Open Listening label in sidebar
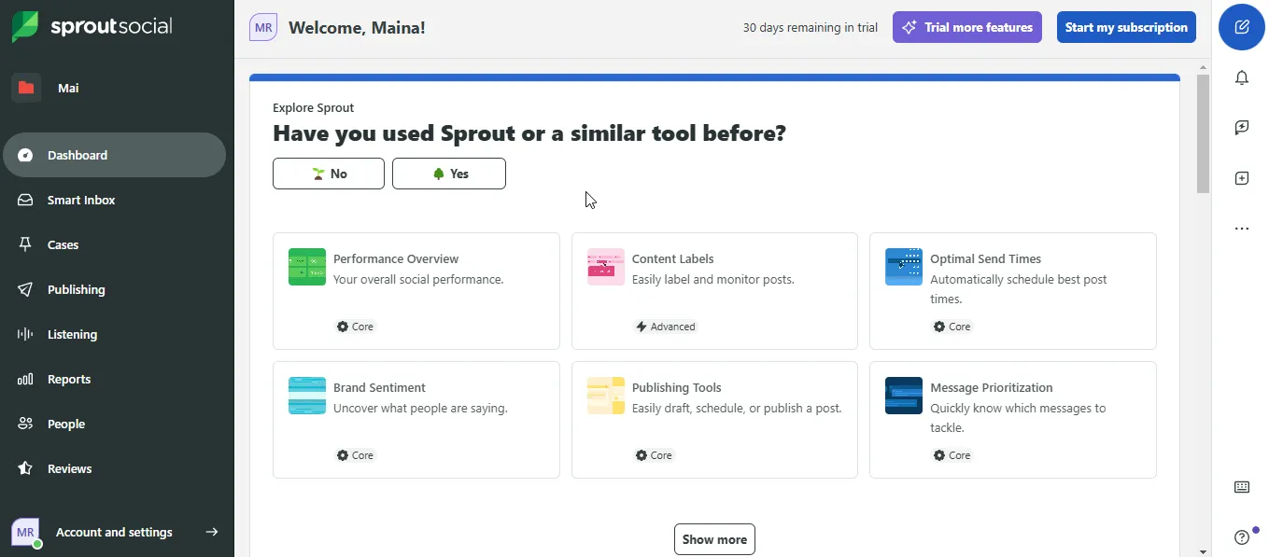Viewport: 1269px width, 557px height. point(73,334)
